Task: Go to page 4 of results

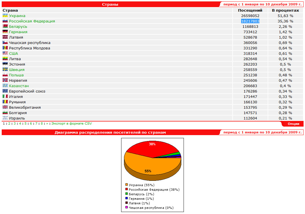Action: click(20, 123)
